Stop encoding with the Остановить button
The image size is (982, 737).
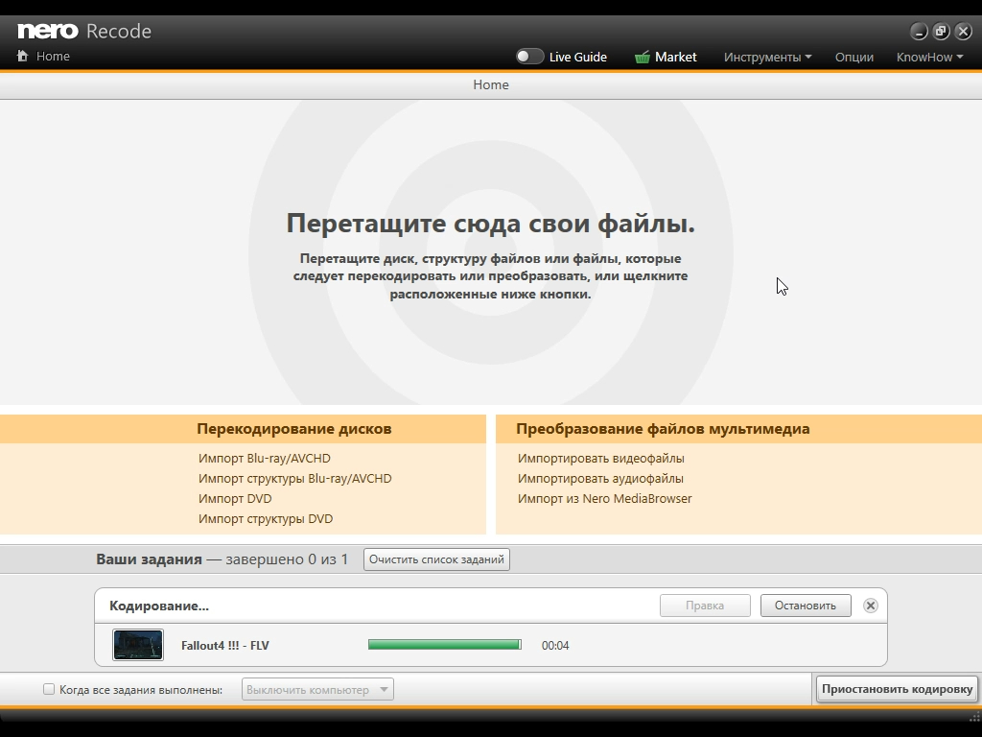pos(806,606)
